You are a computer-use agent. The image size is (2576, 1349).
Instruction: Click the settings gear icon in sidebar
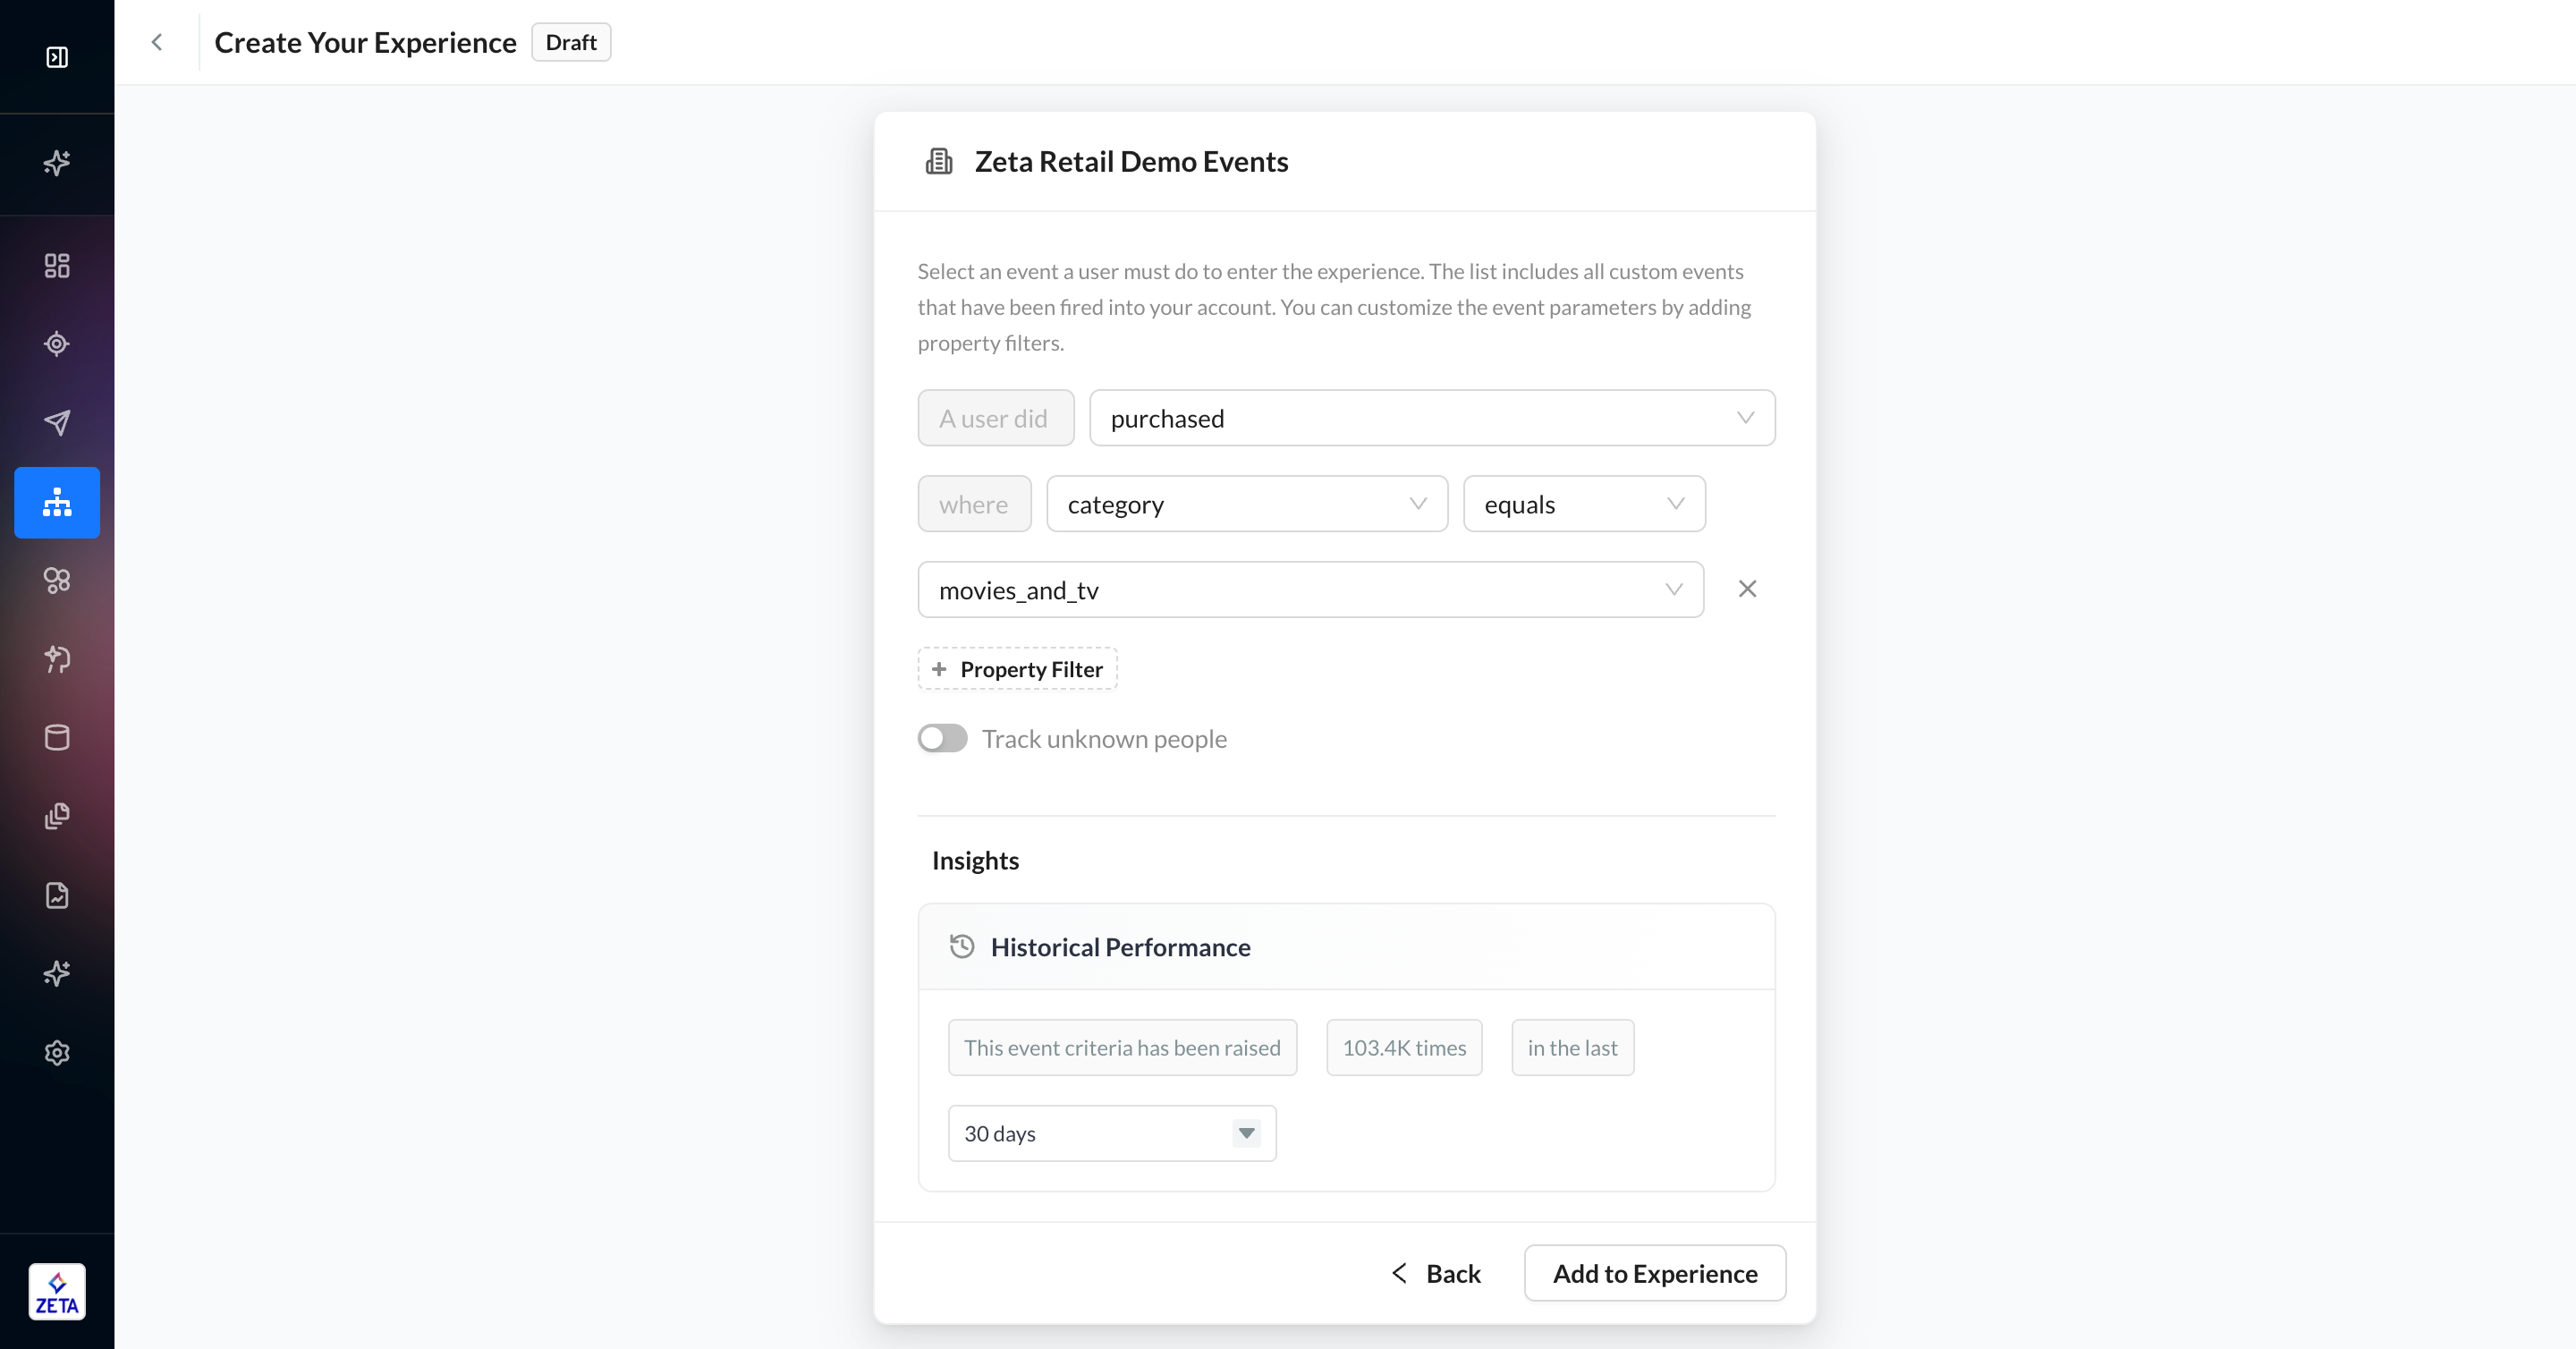click(57, 1053)
